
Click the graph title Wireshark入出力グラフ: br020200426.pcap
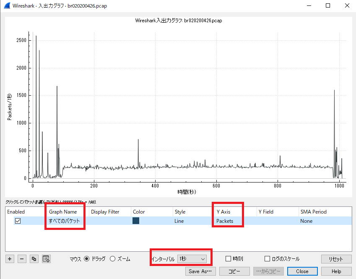(x=179, y=21)
